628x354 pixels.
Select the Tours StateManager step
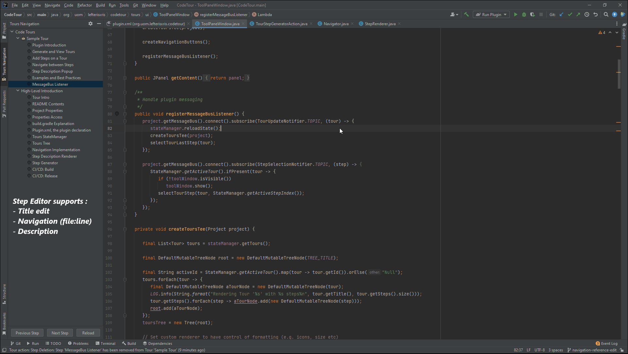click(x=49, y=136)
